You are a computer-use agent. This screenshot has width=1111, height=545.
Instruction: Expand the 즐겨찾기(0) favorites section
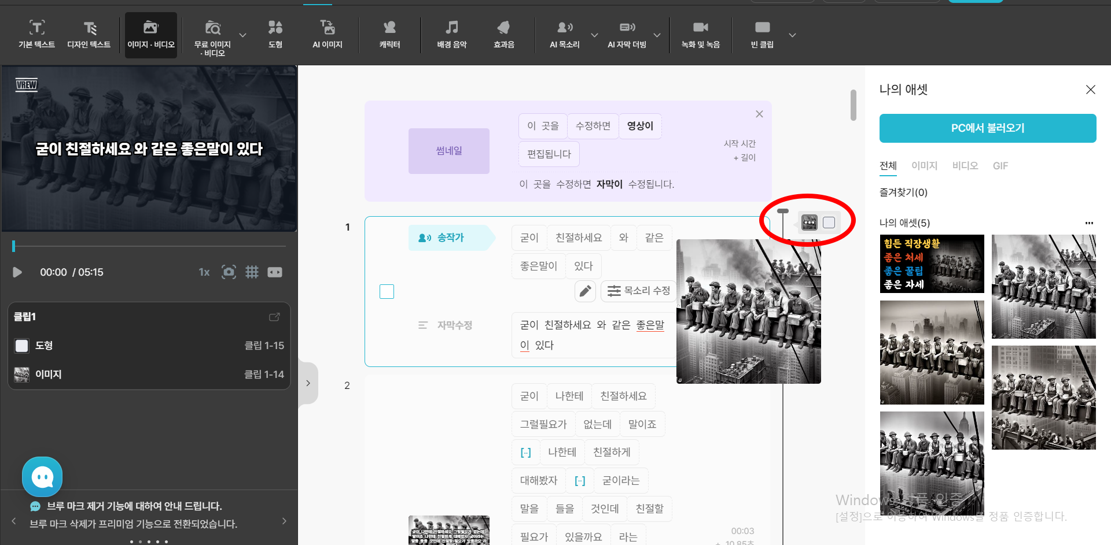click(903, 192)
